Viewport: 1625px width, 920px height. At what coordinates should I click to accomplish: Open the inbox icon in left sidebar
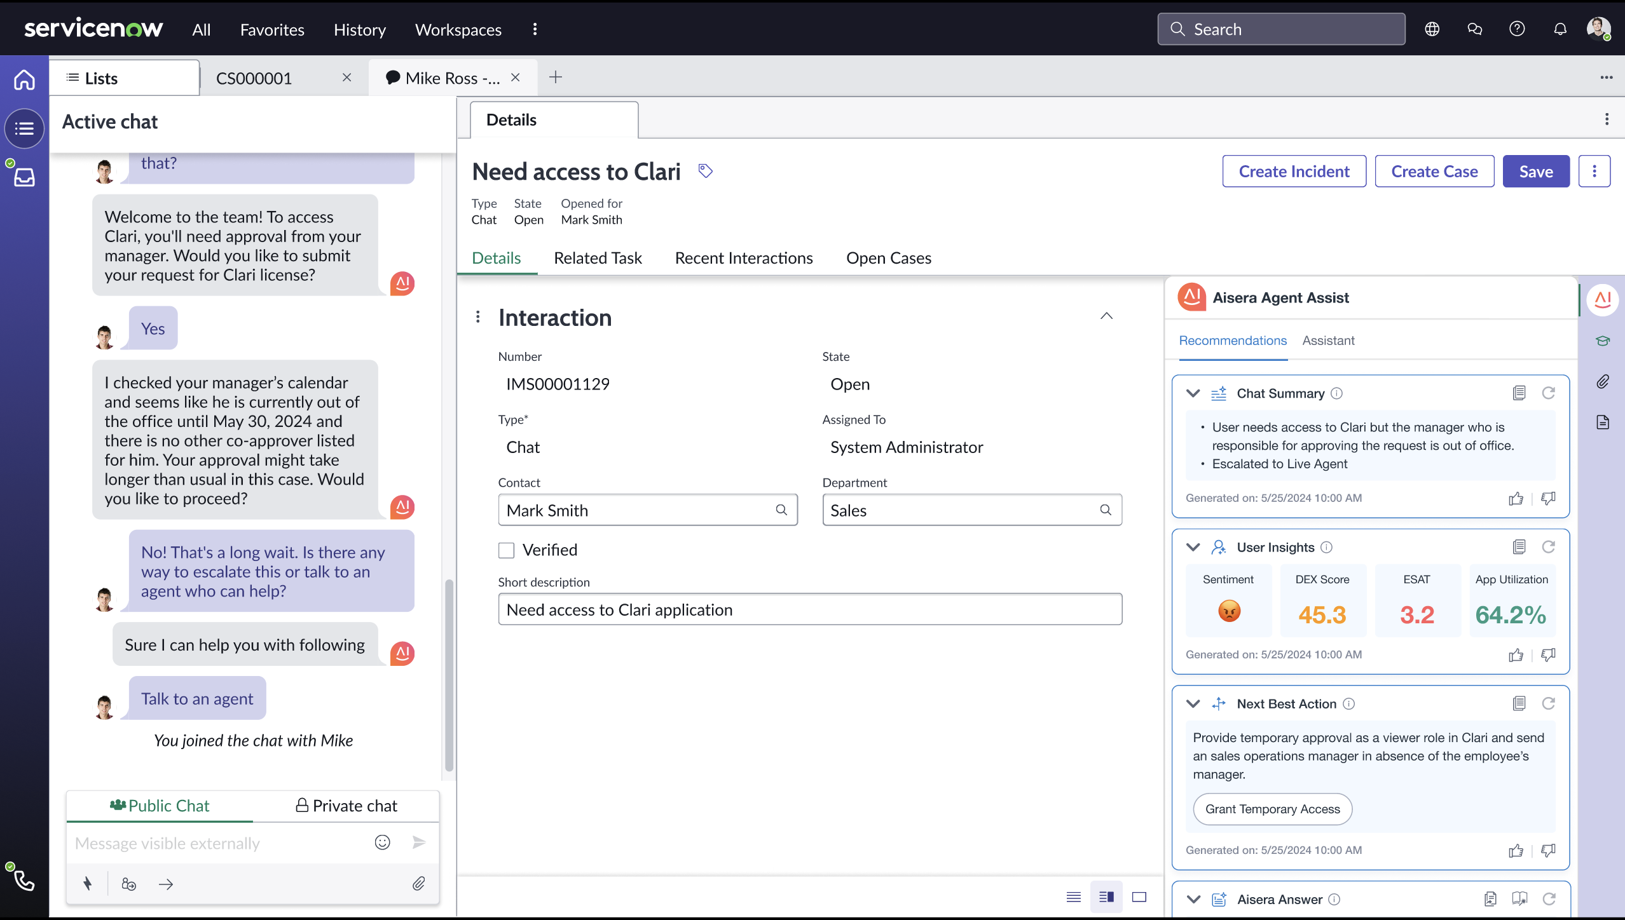[x=24, y=177]
